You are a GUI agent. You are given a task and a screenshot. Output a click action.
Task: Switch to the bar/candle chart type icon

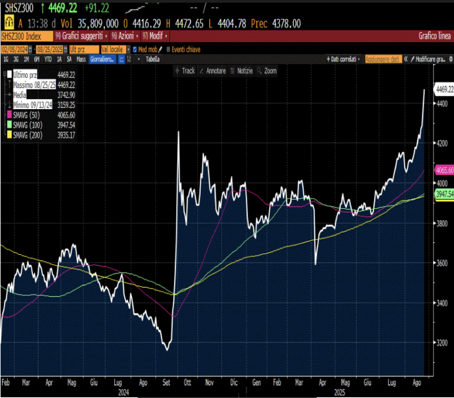point(129,59)
